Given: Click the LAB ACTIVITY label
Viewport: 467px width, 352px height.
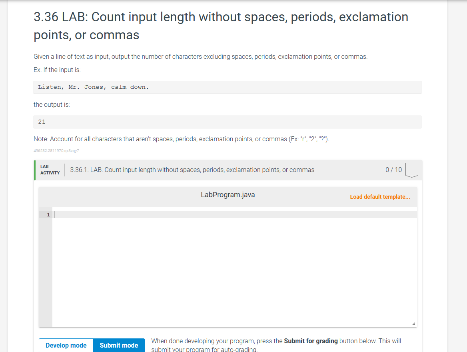Looking at the screenshot, I should click(x=50, y=169).
